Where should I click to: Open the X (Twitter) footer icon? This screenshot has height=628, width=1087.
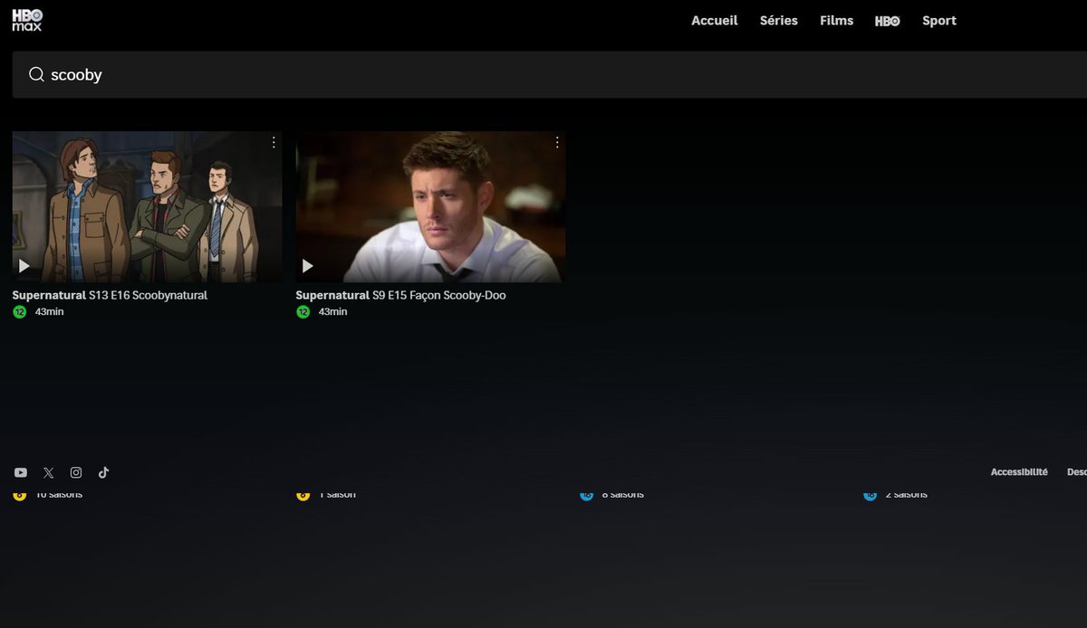pos(49,472)
